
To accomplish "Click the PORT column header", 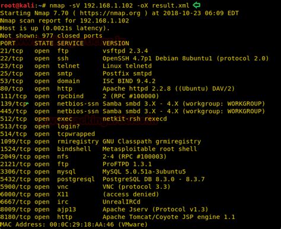I will click(8, 43).
